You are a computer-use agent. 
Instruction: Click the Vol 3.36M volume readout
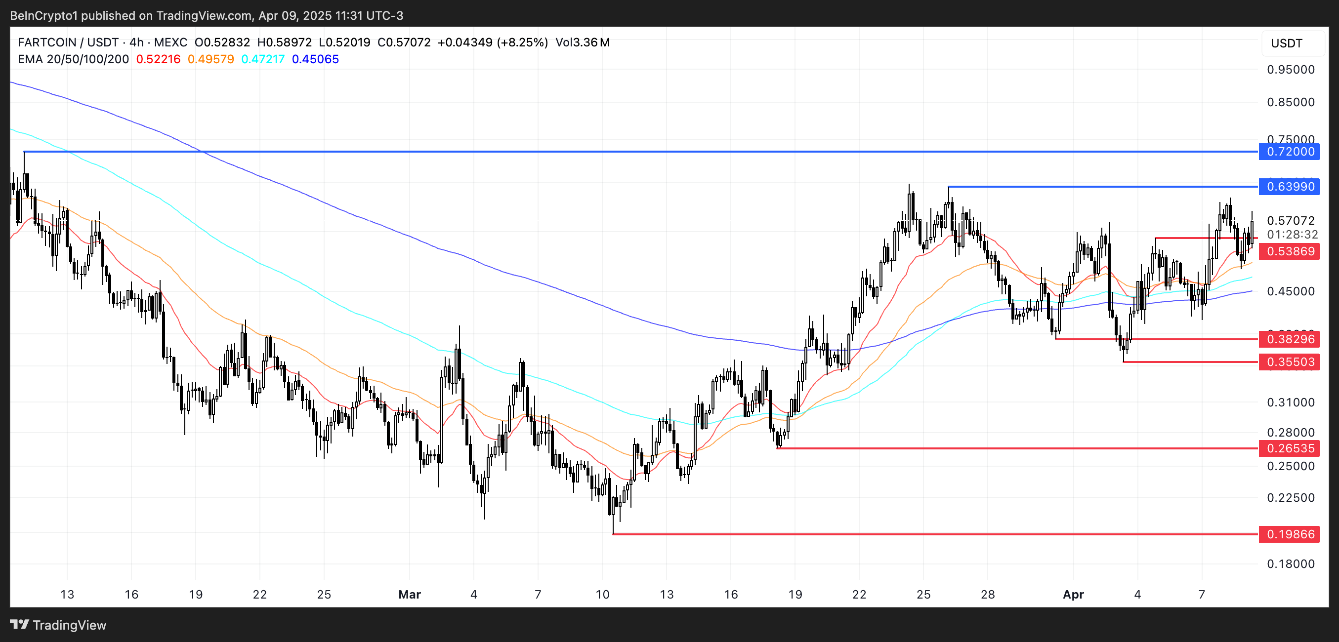point(582,42)
